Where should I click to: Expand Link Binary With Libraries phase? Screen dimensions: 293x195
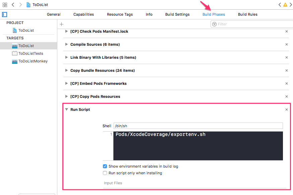66,57
